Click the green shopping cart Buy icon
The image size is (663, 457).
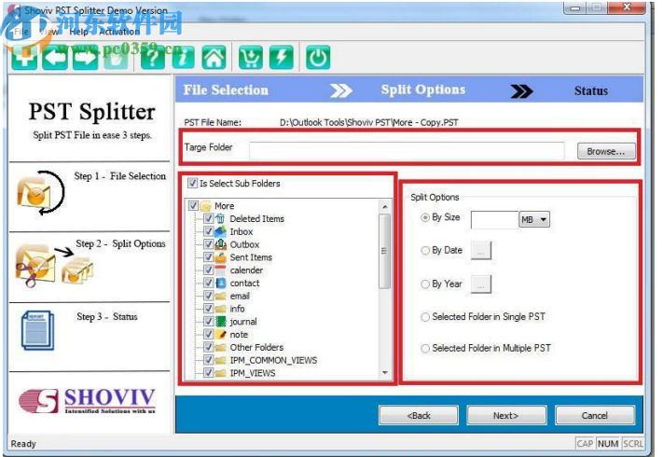tap(251, 58)
